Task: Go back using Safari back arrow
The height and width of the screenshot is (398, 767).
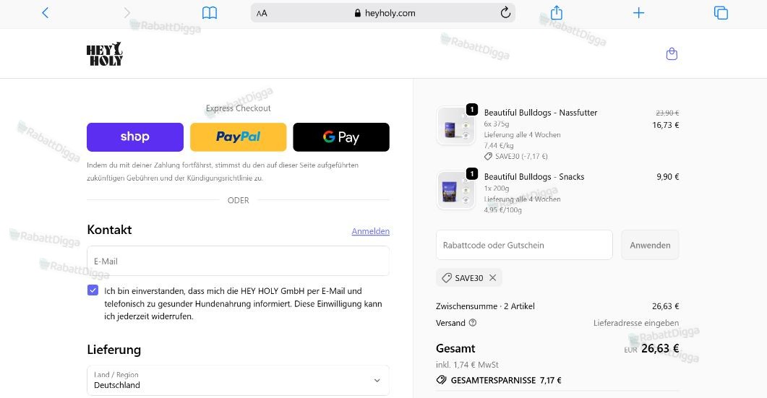Action: click(x=45, y=13)
